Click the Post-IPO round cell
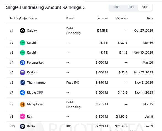162x131 pixels. coord(73,83)
